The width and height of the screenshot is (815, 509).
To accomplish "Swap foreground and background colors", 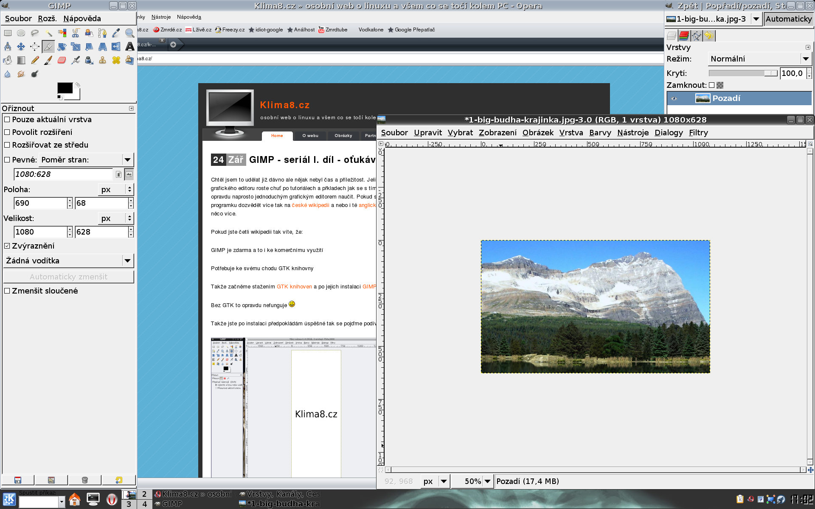I will (78, 85).
